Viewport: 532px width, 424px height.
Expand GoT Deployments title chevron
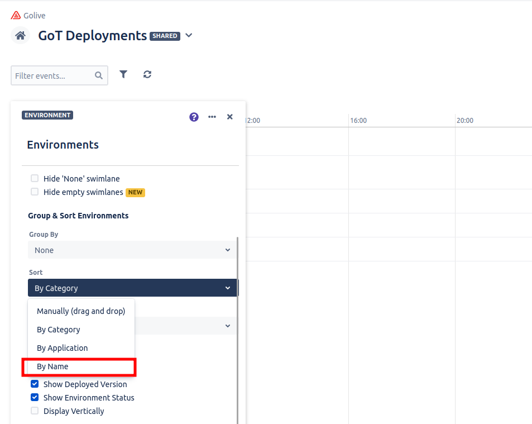pos(189,36)
